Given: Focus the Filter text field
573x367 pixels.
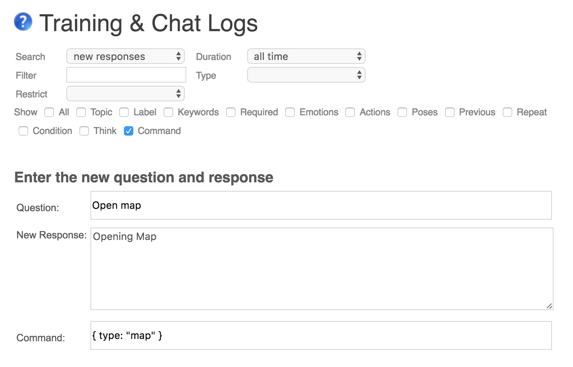Looking at the screenshot, I should pyautogui.click(x=126, y=75).
